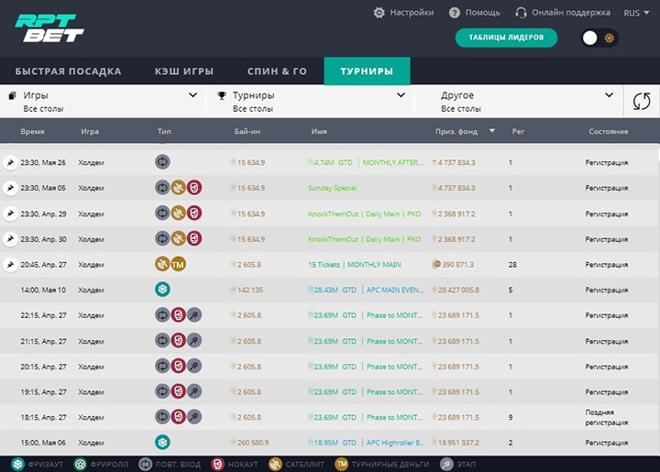Click the RPT BET logo
Screen dimensions: 660x472
click(49, 27)
